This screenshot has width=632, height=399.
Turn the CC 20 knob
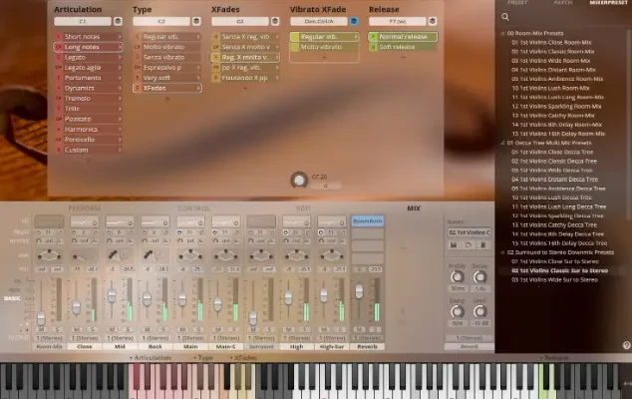[297, 181]
